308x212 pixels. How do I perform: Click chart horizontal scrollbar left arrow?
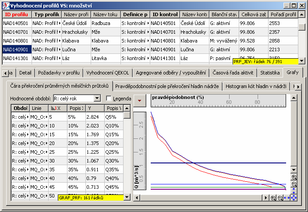137,198
